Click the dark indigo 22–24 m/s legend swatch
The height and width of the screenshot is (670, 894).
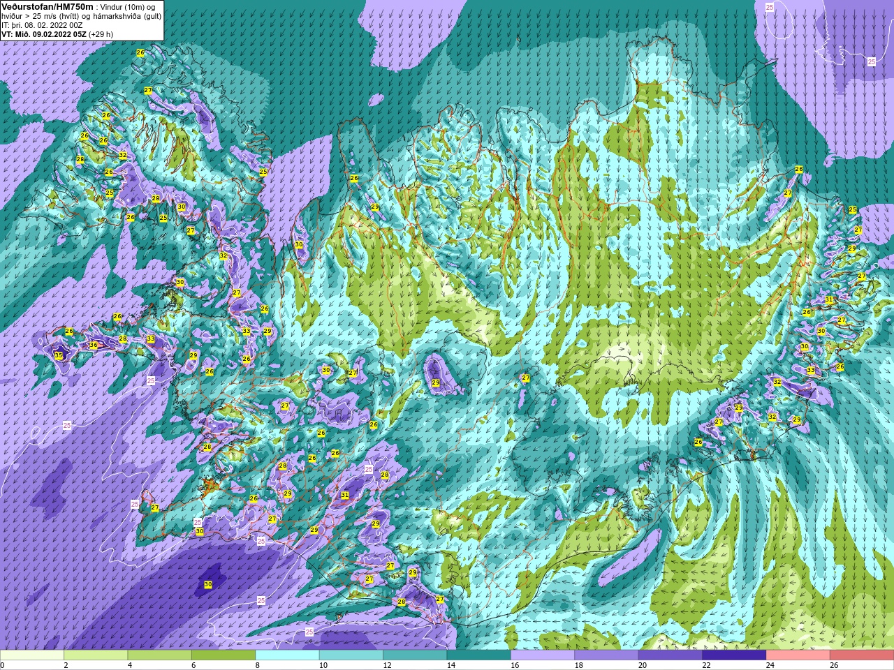pyautogui.click(x=734, y=655)
